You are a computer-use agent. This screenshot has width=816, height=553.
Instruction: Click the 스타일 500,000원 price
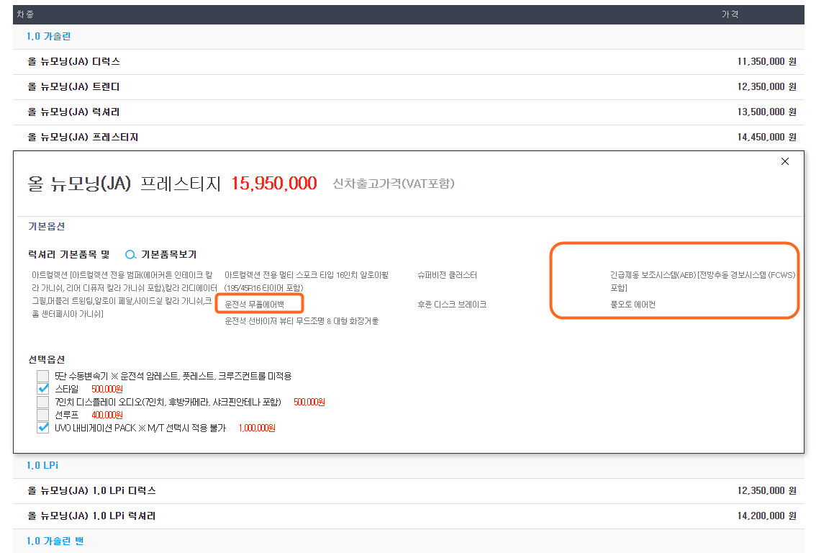pos(107,389)
